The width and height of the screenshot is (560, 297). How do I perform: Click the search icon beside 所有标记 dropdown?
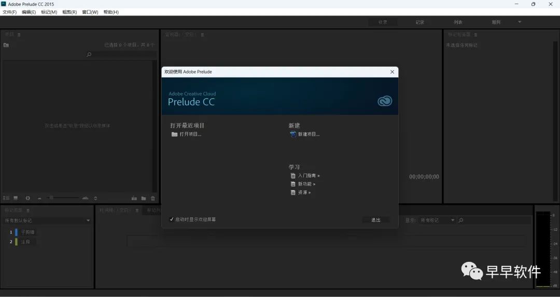[x=461, y=220]
